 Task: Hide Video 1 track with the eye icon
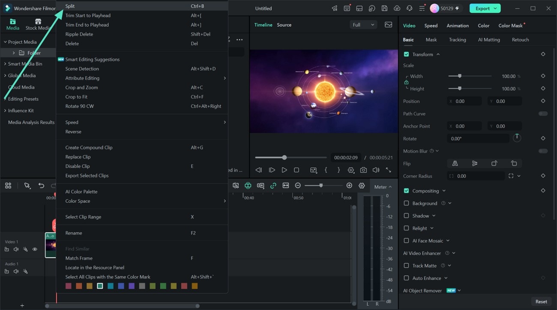pos(35,249)
